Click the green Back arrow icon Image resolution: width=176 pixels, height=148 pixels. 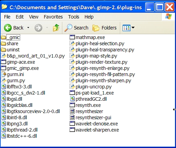click(x=8, y=28)
